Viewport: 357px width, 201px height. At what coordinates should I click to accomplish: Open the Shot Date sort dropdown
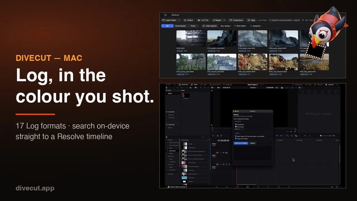click(240, 26)
